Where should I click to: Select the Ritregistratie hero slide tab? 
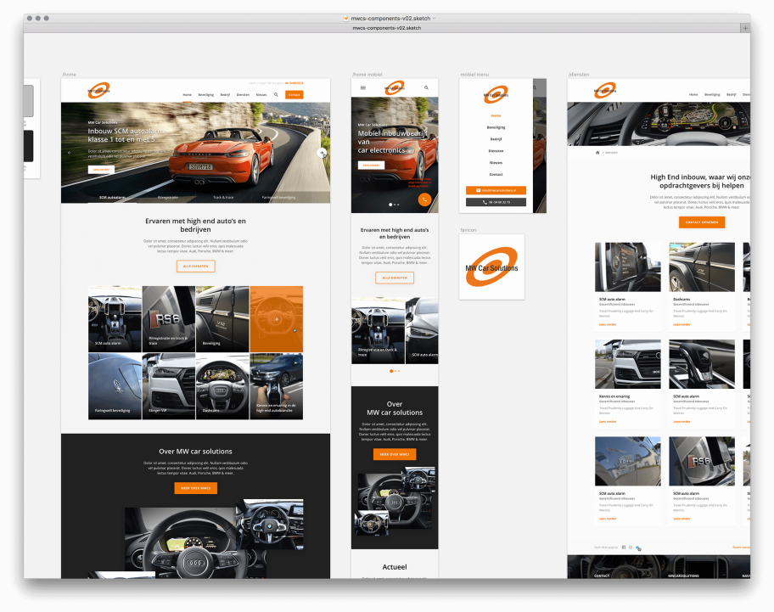(x=168, y=198)
